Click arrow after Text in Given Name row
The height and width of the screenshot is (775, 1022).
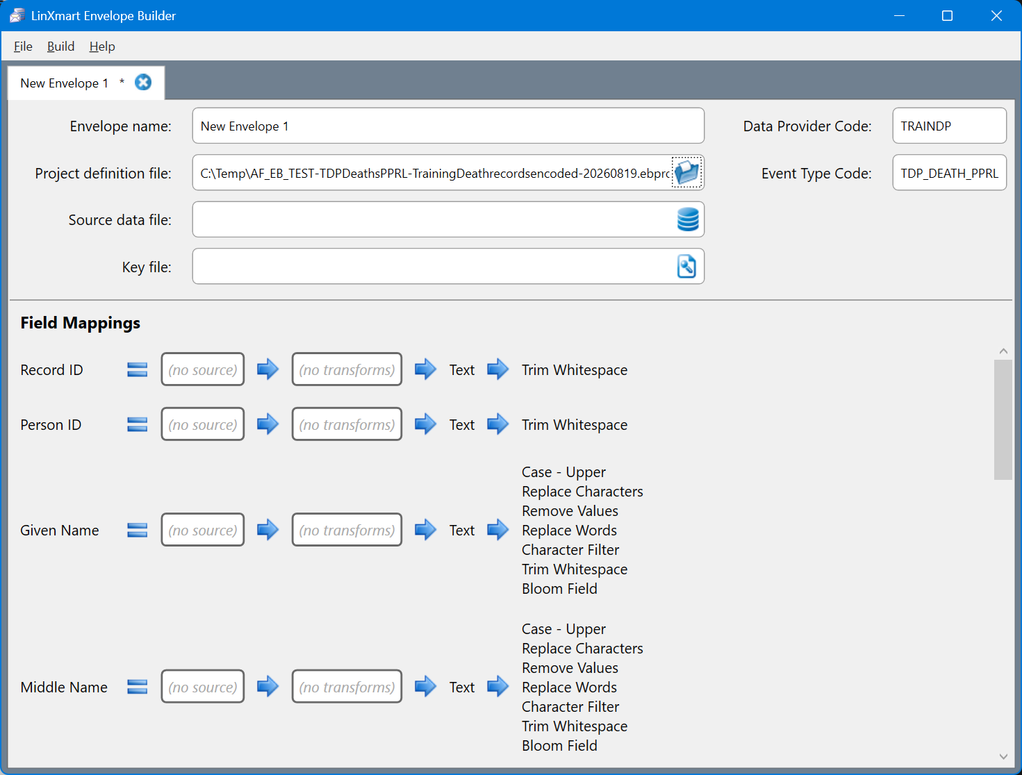[498, 530]
